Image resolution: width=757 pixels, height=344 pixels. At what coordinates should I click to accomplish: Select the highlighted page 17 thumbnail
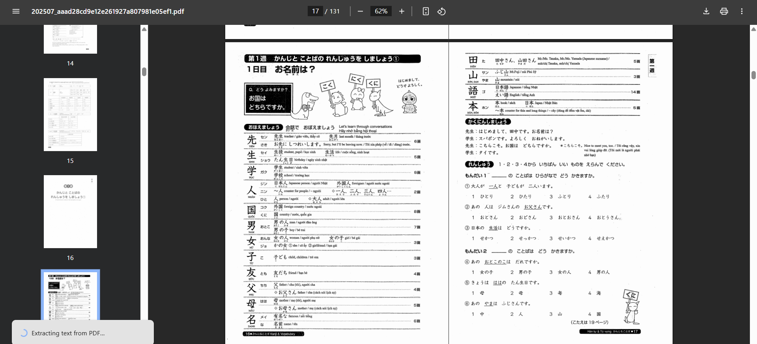click(70, 295)
